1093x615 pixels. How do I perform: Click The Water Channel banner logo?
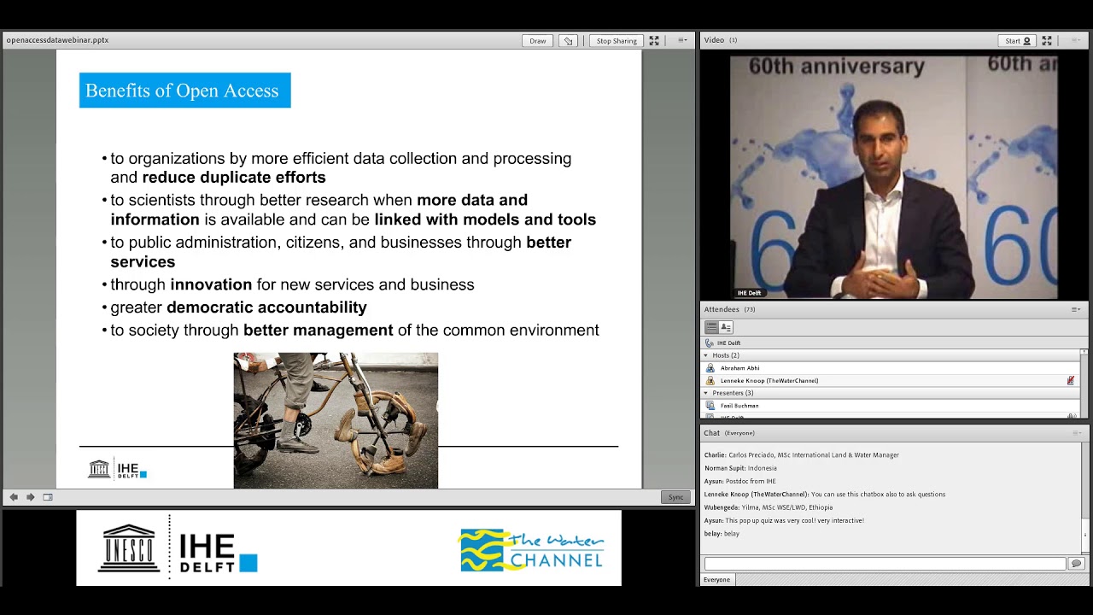click(x=532, y=548)
